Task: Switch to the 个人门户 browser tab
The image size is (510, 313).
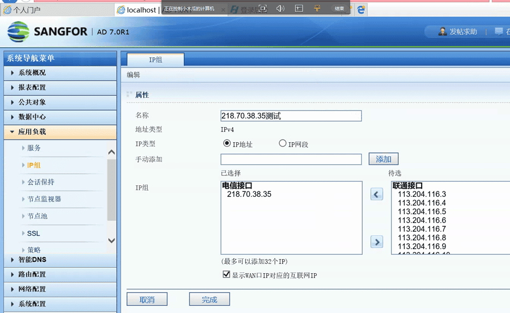Action: click(57, 10)
